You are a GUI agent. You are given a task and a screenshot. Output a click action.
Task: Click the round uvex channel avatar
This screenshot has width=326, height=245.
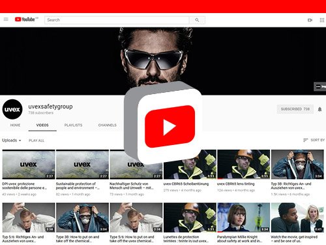[x=12, y=109]
